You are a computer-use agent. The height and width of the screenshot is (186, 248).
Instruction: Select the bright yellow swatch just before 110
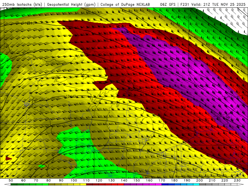pyautogui.click(x=83, y=184)
